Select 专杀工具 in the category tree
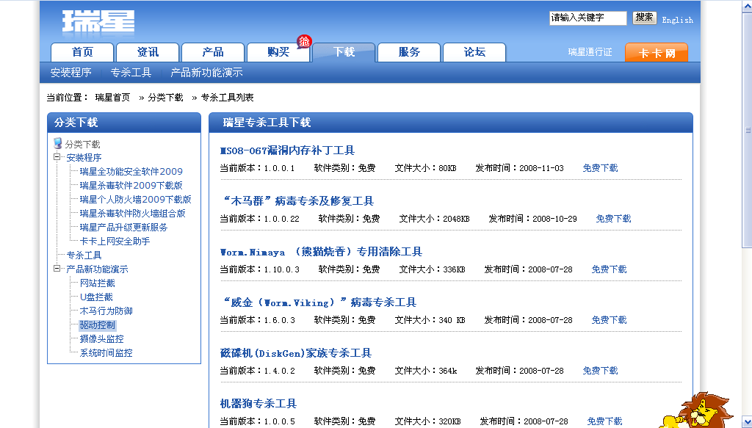This screenshot has width=752, height=428. 84,255
